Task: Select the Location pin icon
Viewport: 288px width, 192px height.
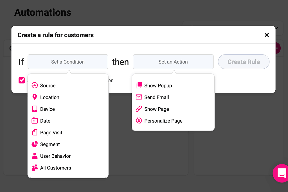Action: [x=35, y=97]
